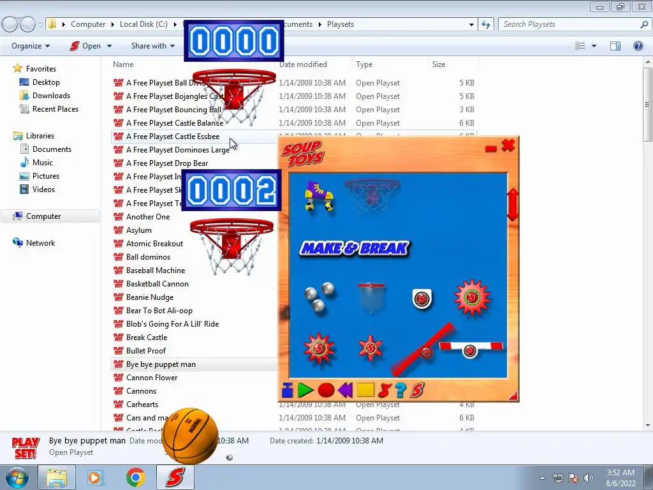Open Explorer help via question mark icon

[x=638, y=46]
